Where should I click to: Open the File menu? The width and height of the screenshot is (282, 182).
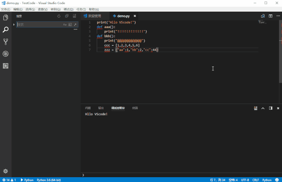(x=5, y=9)
